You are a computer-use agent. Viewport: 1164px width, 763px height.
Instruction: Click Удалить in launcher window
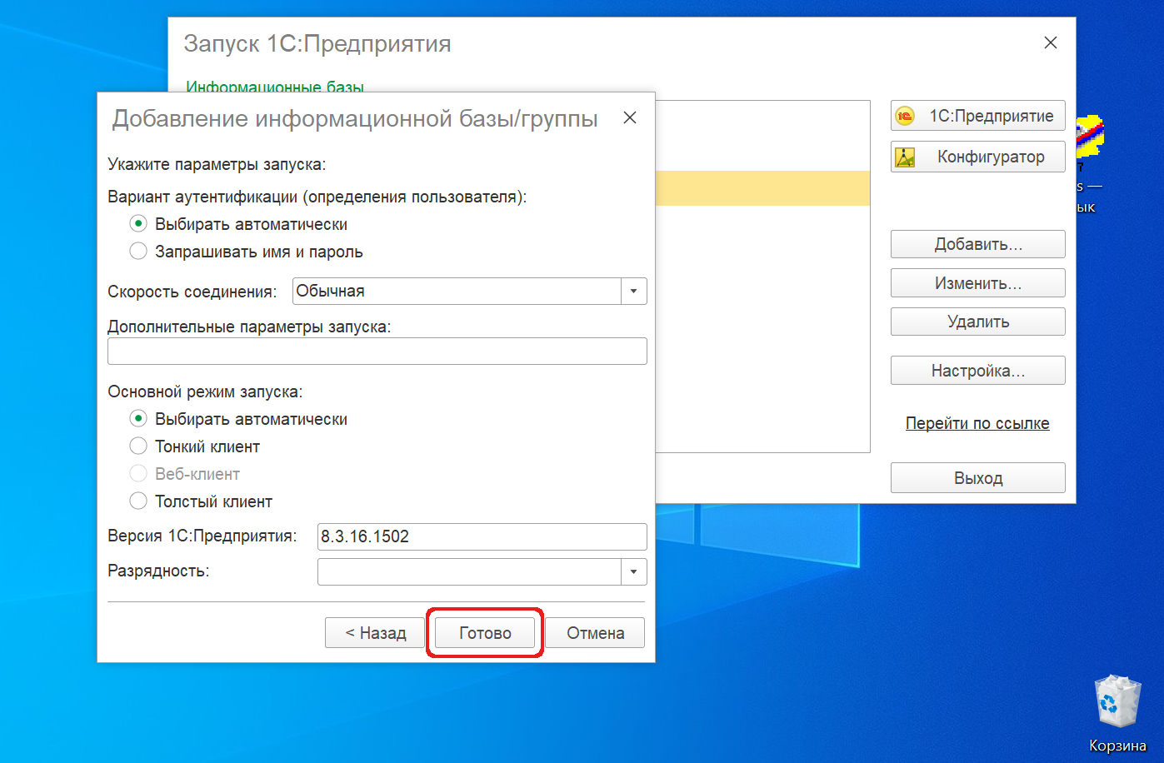(x=978, y=322)
